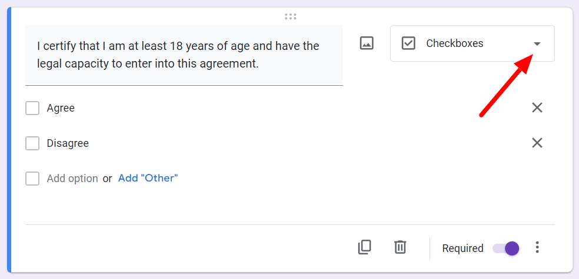Add an image to the question
The height and width of the screenshot is (279, 579).
(367, 43)
